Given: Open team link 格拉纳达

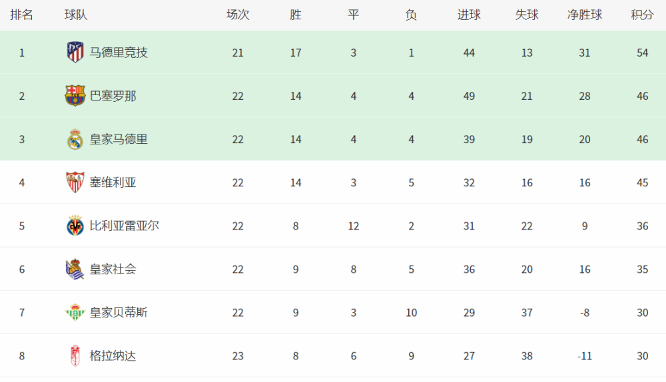Looking at the screenshot, I should [x=113, y=355].
